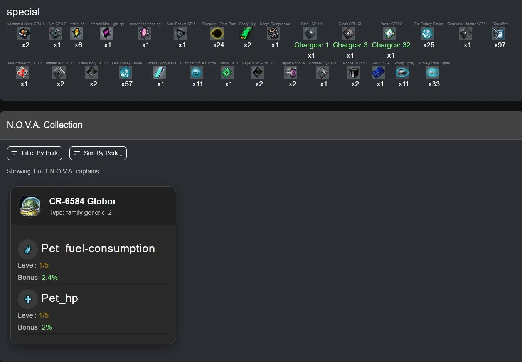Viewport: 522px width, 362px height.
Task: Click the Cargo Compressor icon
Action: click(x=273, y=34)
